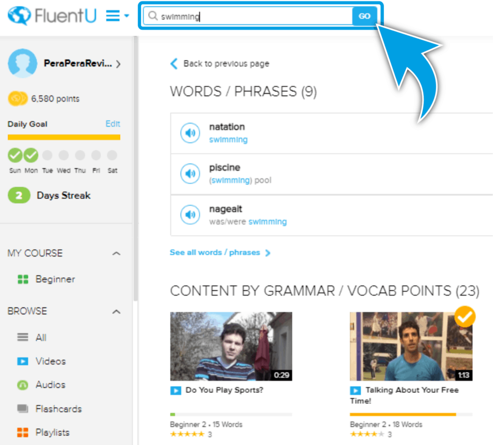Click the green Beginner grid icon

(x=23, y=279)
